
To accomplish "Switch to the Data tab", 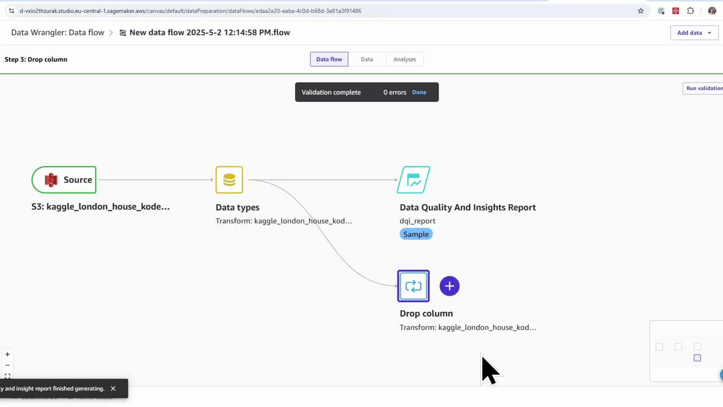I will click(366, 59).
